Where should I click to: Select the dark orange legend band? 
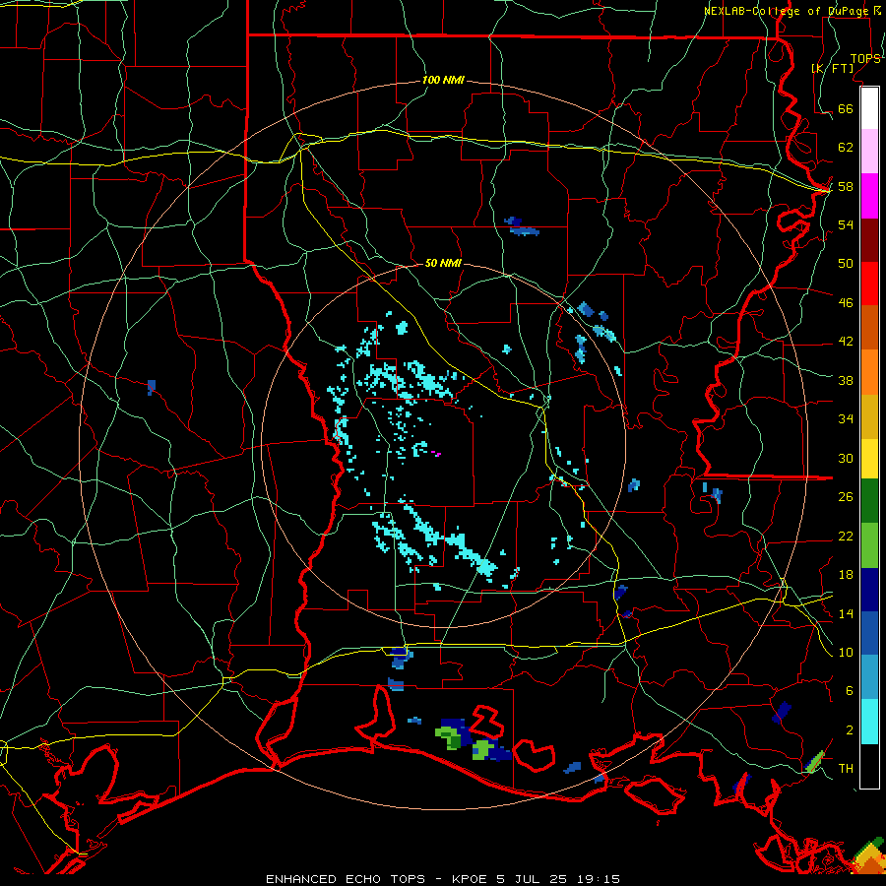(x=869, y=327)
